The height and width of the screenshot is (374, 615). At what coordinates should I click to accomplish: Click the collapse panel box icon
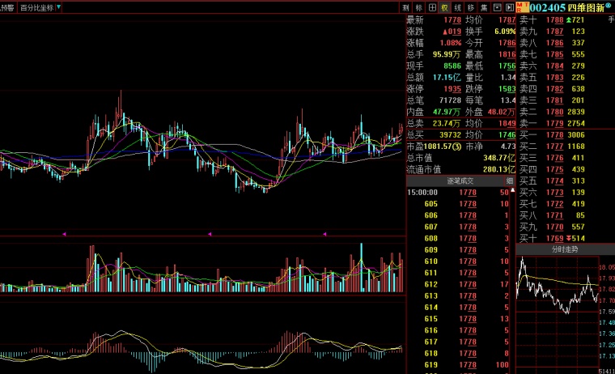(x=497, y=7)
